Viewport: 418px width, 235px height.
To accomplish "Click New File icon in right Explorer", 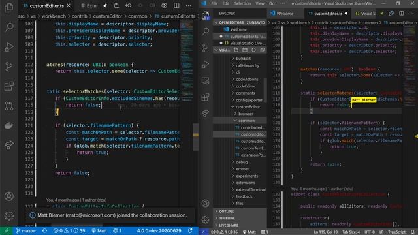I will pos(236,50).
